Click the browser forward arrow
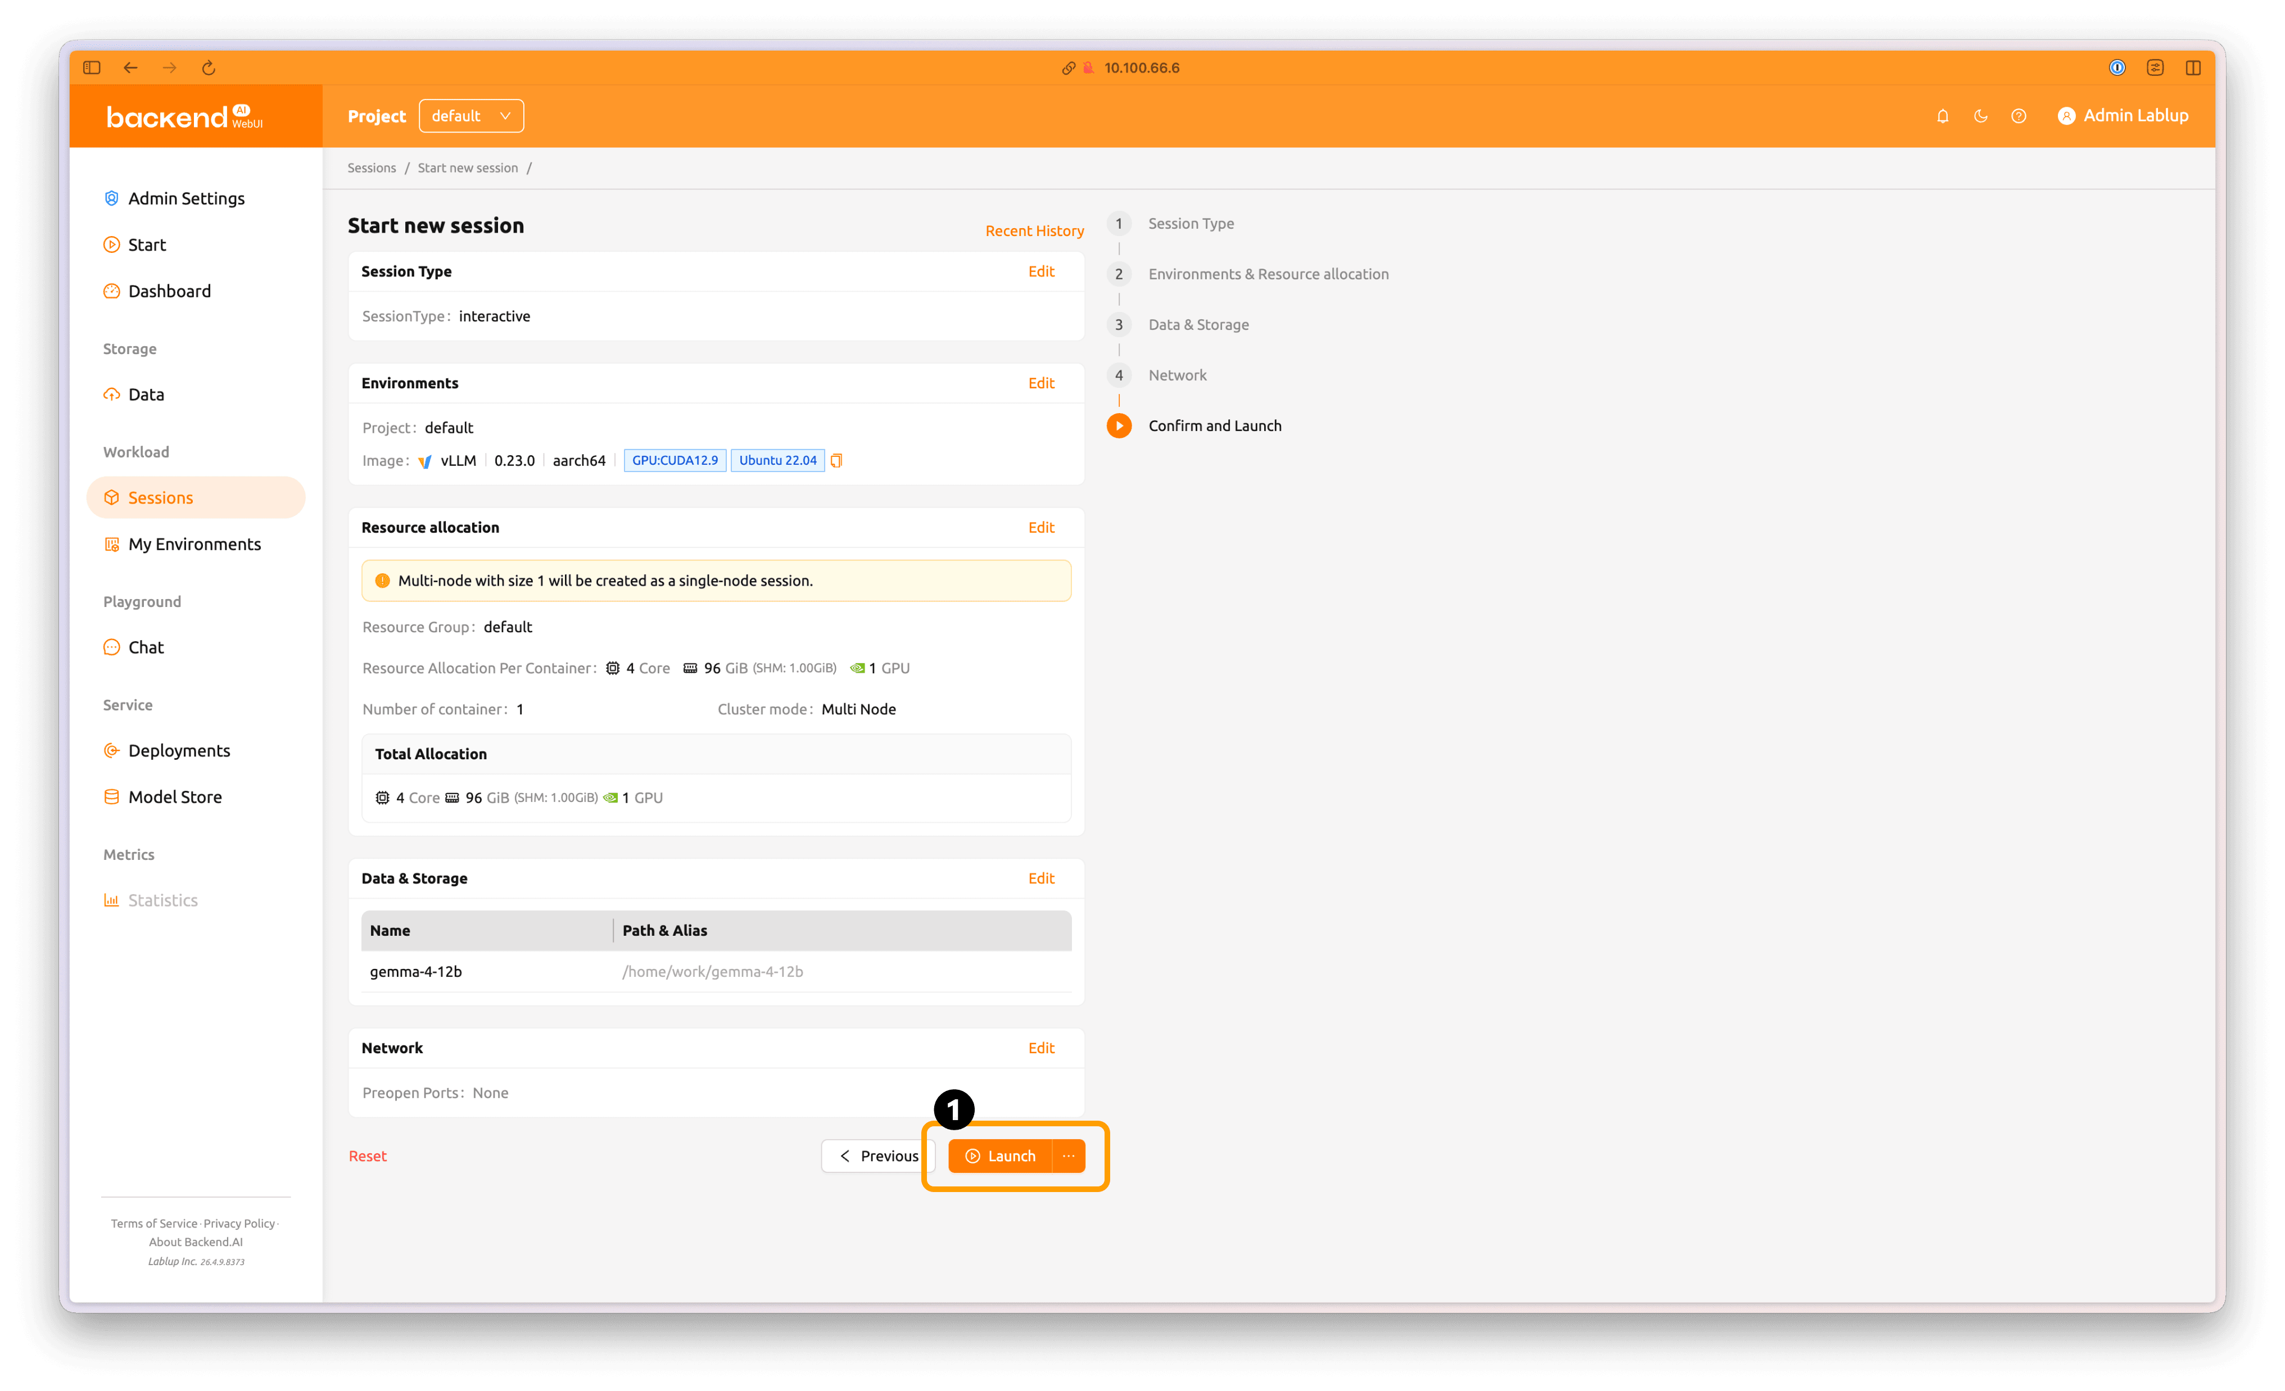The image size is (2285, 1391). (170, 67)
